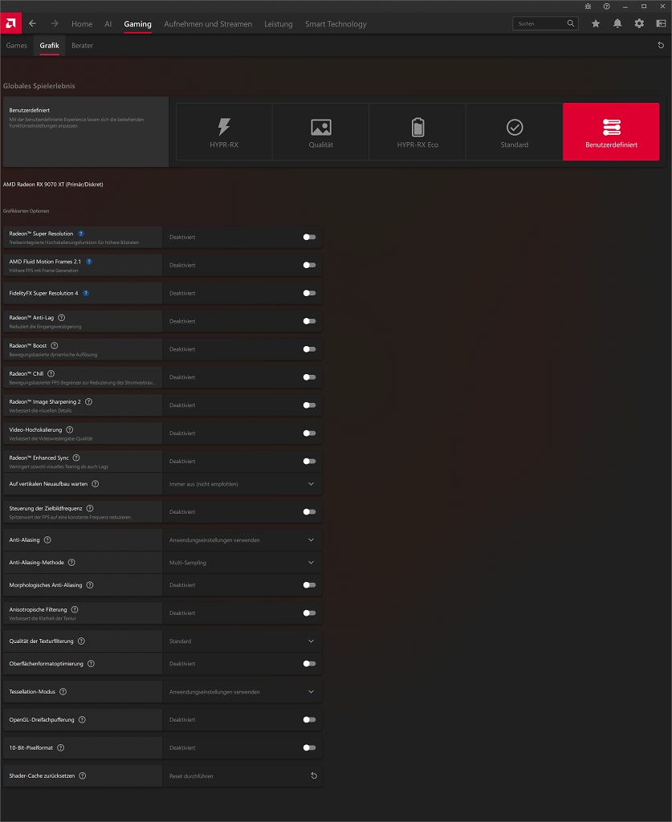
Task: Select the HYPR-RX profile
Action: click(224, 132)
